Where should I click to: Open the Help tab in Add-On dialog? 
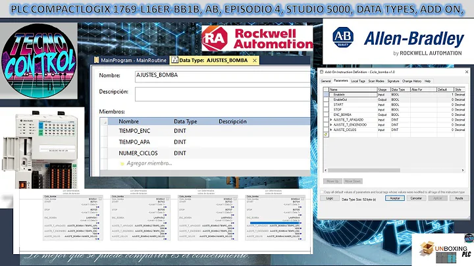[x=427, y=81]
